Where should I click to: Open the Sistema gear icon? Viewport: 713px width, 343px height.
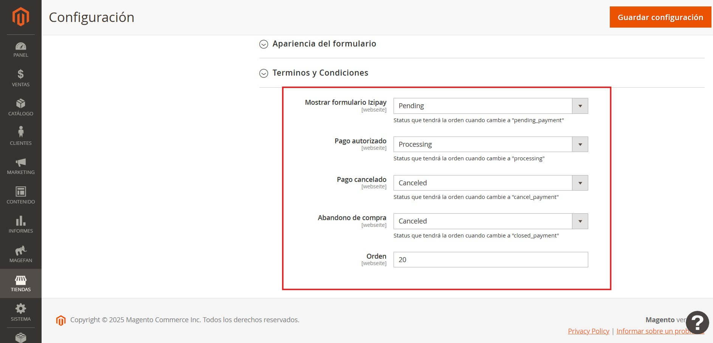point(20,309)
